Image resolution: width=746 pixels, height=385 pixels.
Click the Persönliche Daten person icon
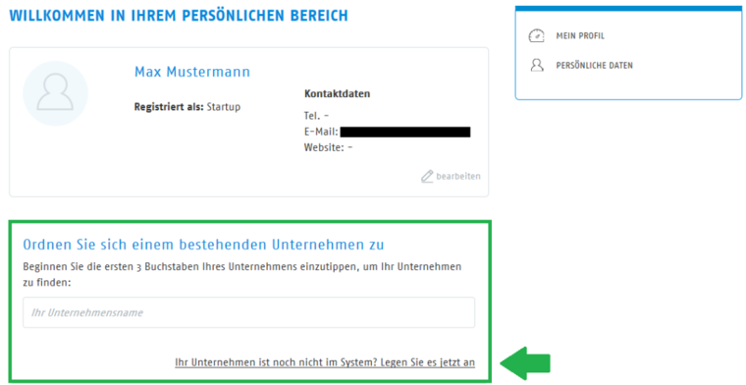[537, 65]
